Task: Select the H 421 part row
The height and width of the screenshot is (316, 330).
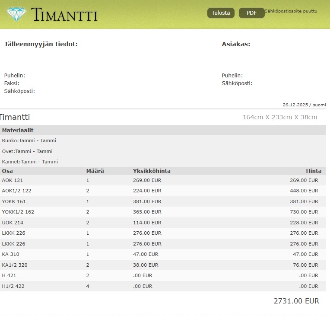Action: pos(9,275)
